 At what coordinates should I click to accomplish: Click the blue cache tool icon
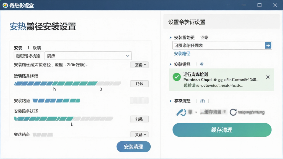tap(181, 112)
